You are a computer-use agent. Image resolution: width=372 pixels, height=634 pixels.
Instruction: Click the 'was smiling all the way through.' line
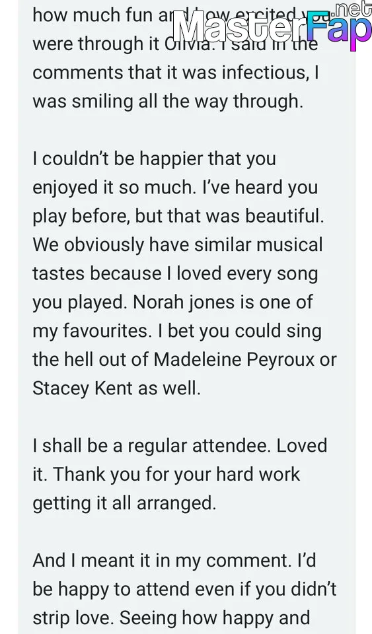[x=168, y=101]
